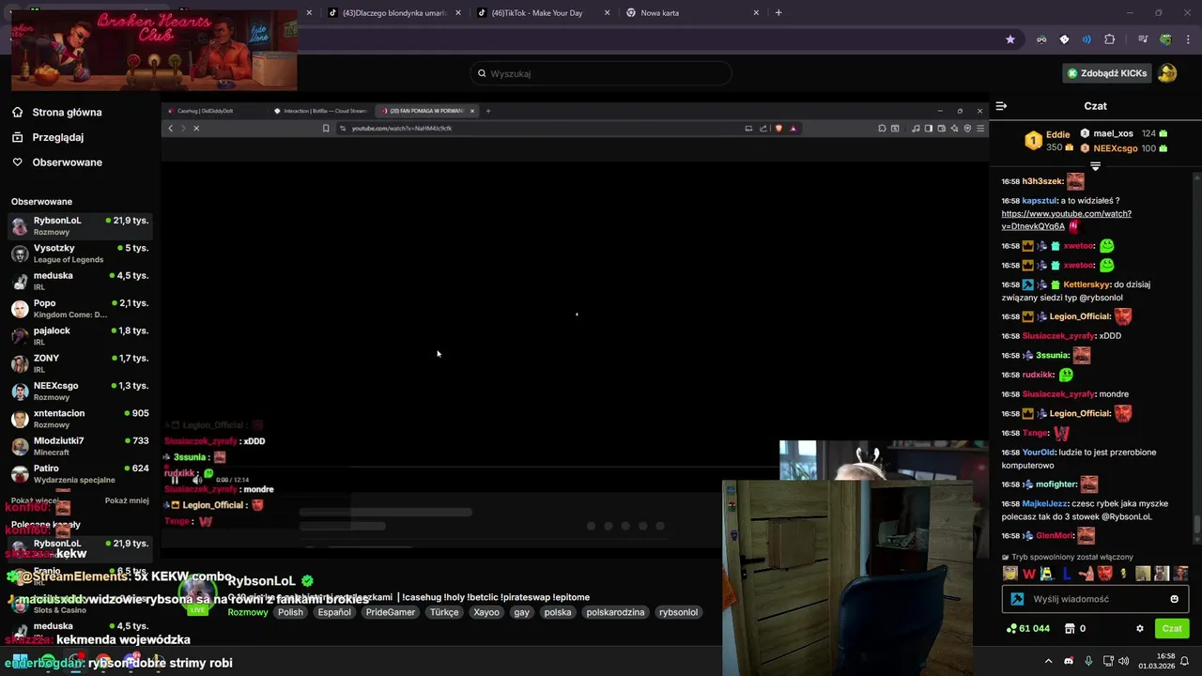
Task: Open Kettlerskyy's profile in chat
Action: (1086, 284)
